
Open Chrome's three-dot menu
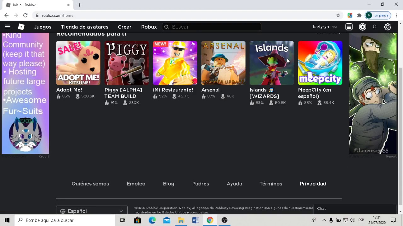[x=396, y=15]
